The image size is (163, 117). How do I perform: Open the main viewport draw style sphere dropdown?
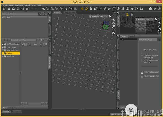(110, 16)
